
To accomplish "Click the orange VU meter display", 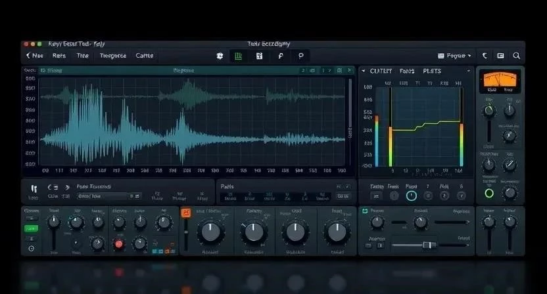I will click(499, 81).
